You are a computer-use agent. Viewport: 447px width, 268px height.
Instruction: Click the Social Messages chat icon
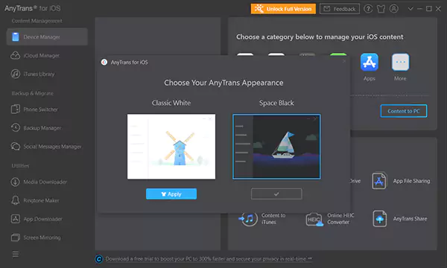tap(15, 146)
